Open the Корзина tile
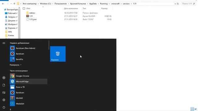This screenshot has width=198, height=111. point(58,54)
